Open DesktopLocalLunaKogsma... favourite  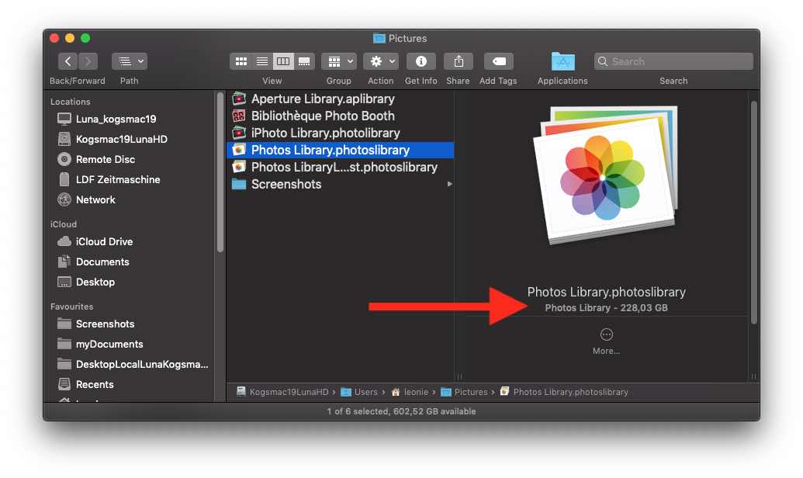[142, 364]
